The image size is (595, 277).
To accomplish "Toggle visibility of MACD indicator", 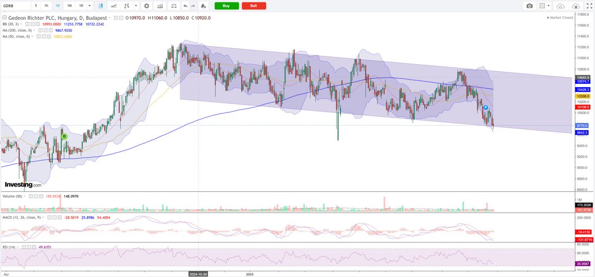I will (50, 218).
